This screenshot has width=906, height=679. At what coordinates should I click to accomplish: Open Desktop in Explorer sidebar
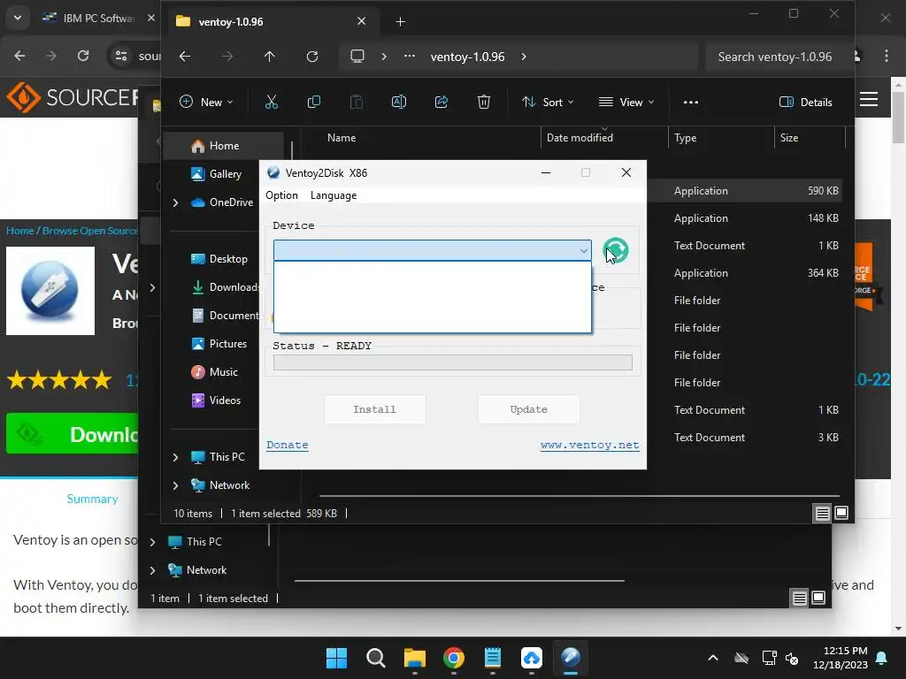227,259
